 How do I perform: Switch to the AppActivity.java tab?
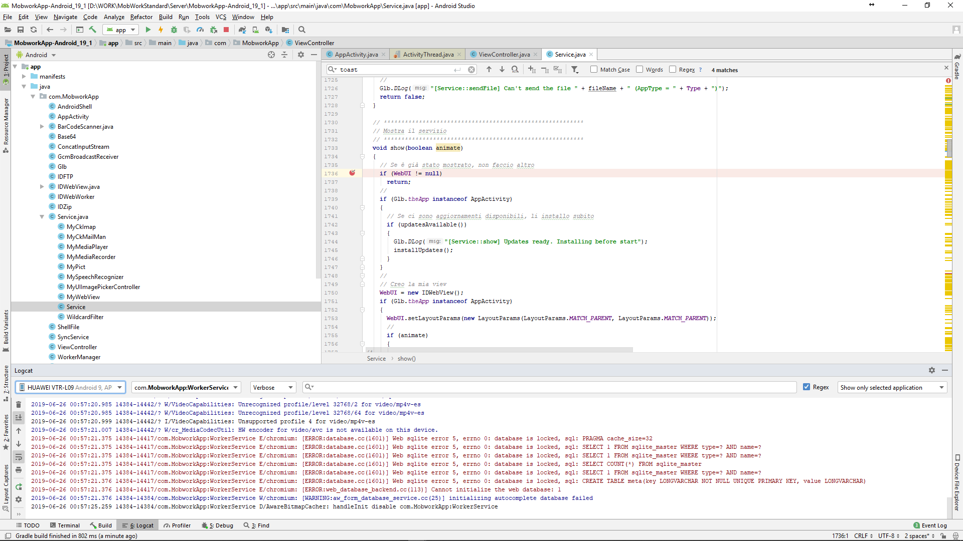click(355, 55)
